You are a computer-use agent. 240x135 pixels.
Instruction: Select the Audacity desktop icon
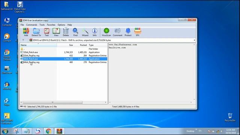coord(7,86)
